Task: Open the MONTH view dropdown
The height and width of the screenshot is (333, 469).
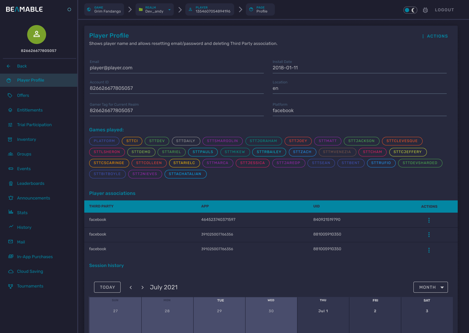Action: [x=431, y=287]
